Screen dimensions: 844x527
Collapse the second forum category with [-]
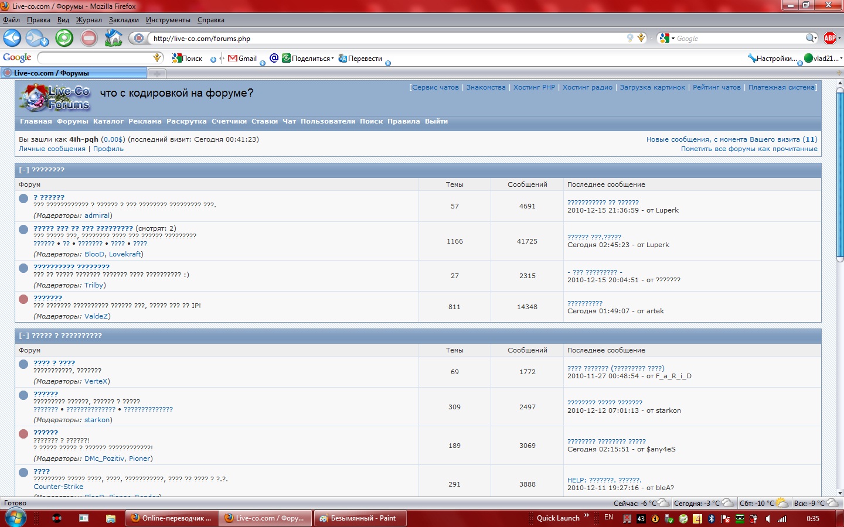click(x=24, y=336)
